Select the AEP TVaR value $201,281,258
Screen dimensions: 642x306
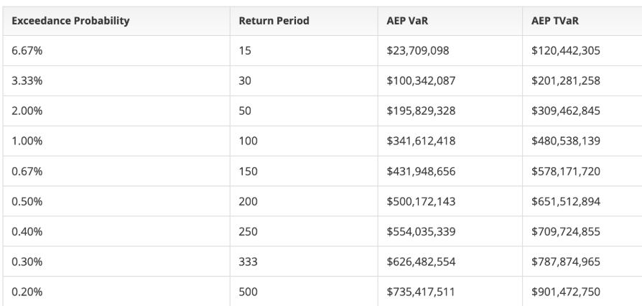tap(566, 81)
